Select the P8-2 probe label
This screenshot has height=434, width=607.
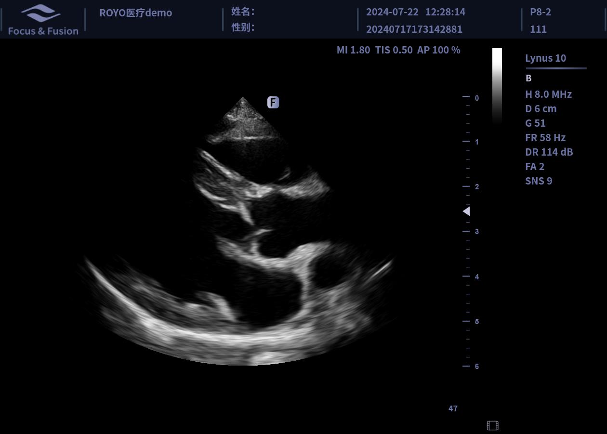pos(540,12)
